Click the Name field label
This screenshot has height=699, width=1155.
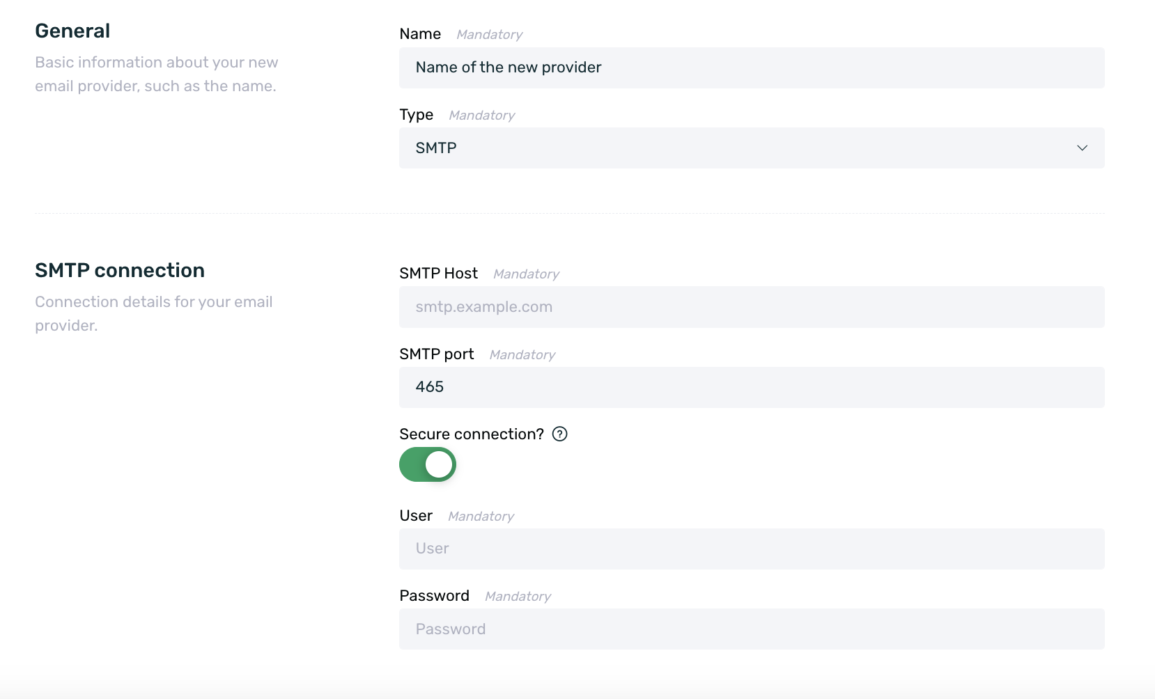(x=420, y=34)
